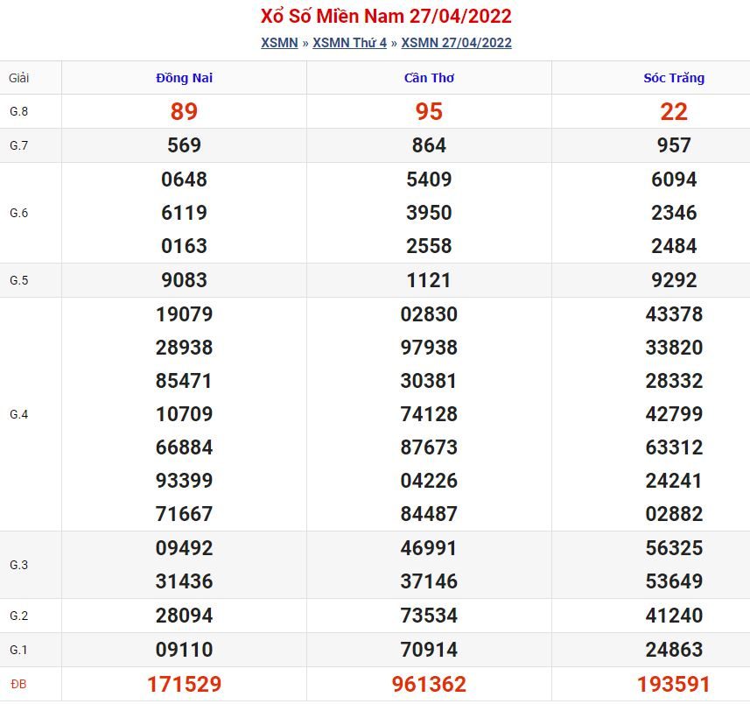Click G.1 number 09110

click(x=184, y=650)
